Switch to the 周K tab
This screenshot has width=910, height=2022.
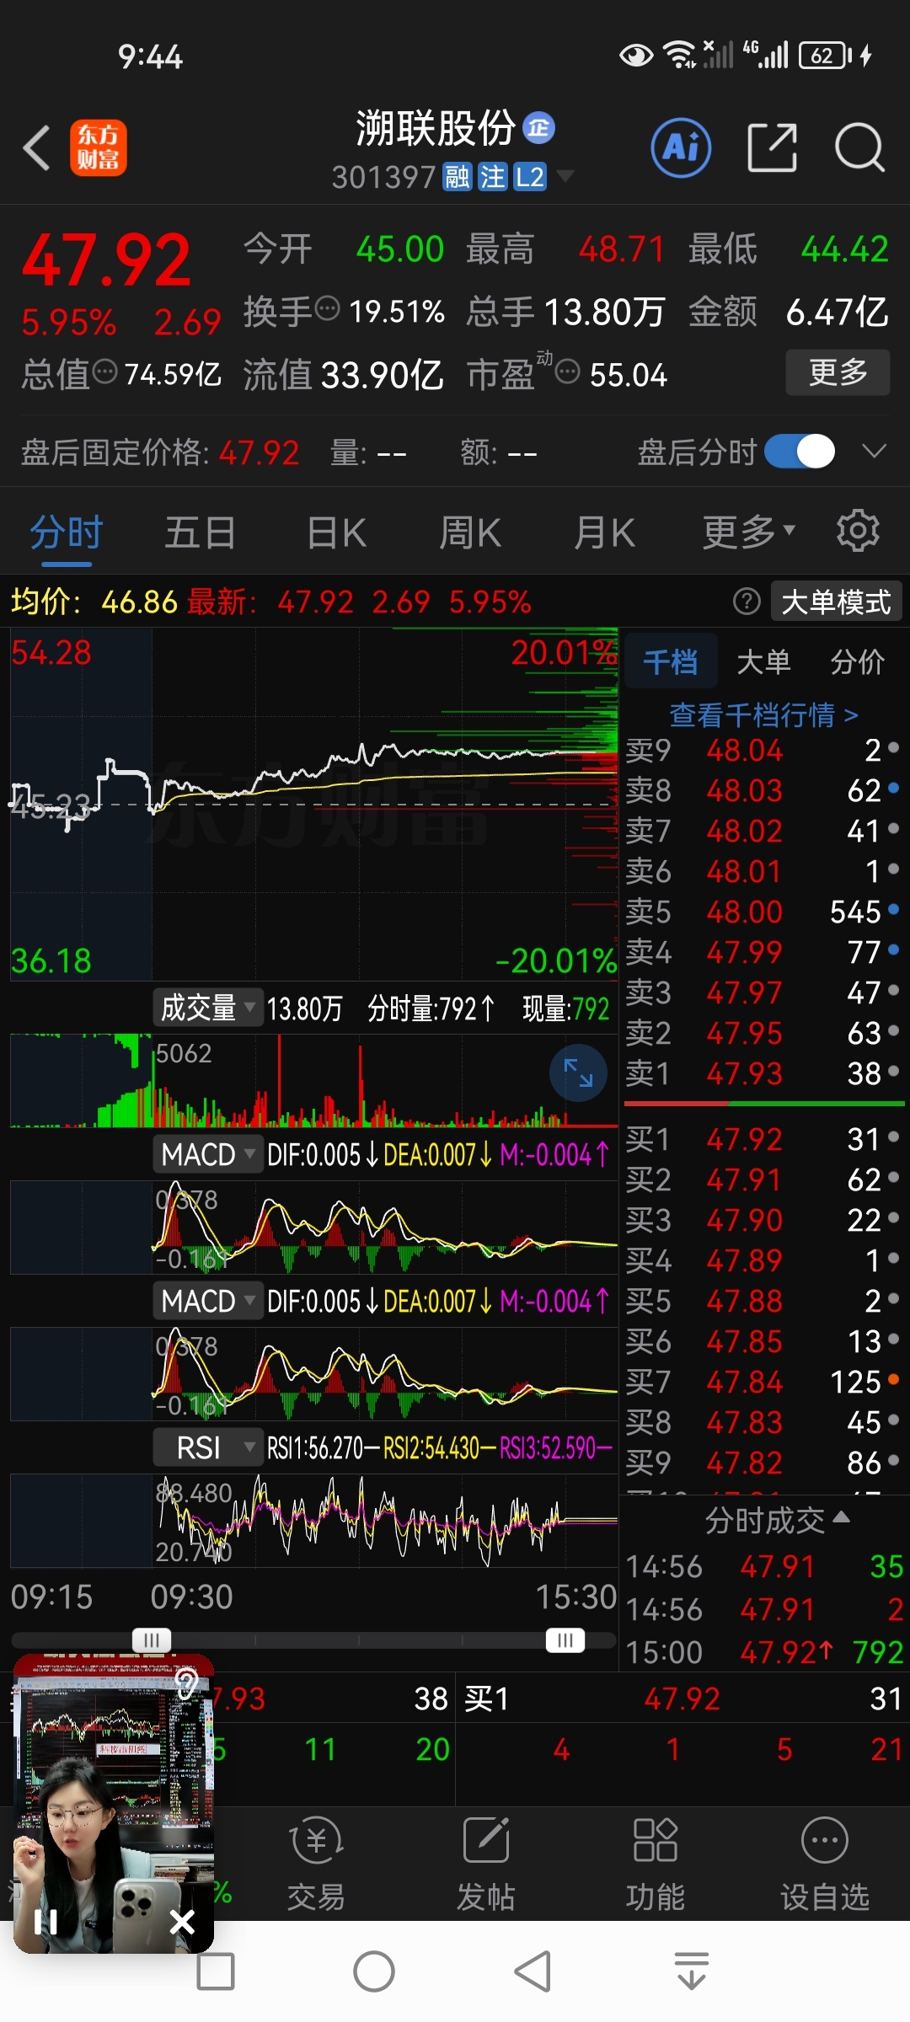tap(470, 533)
